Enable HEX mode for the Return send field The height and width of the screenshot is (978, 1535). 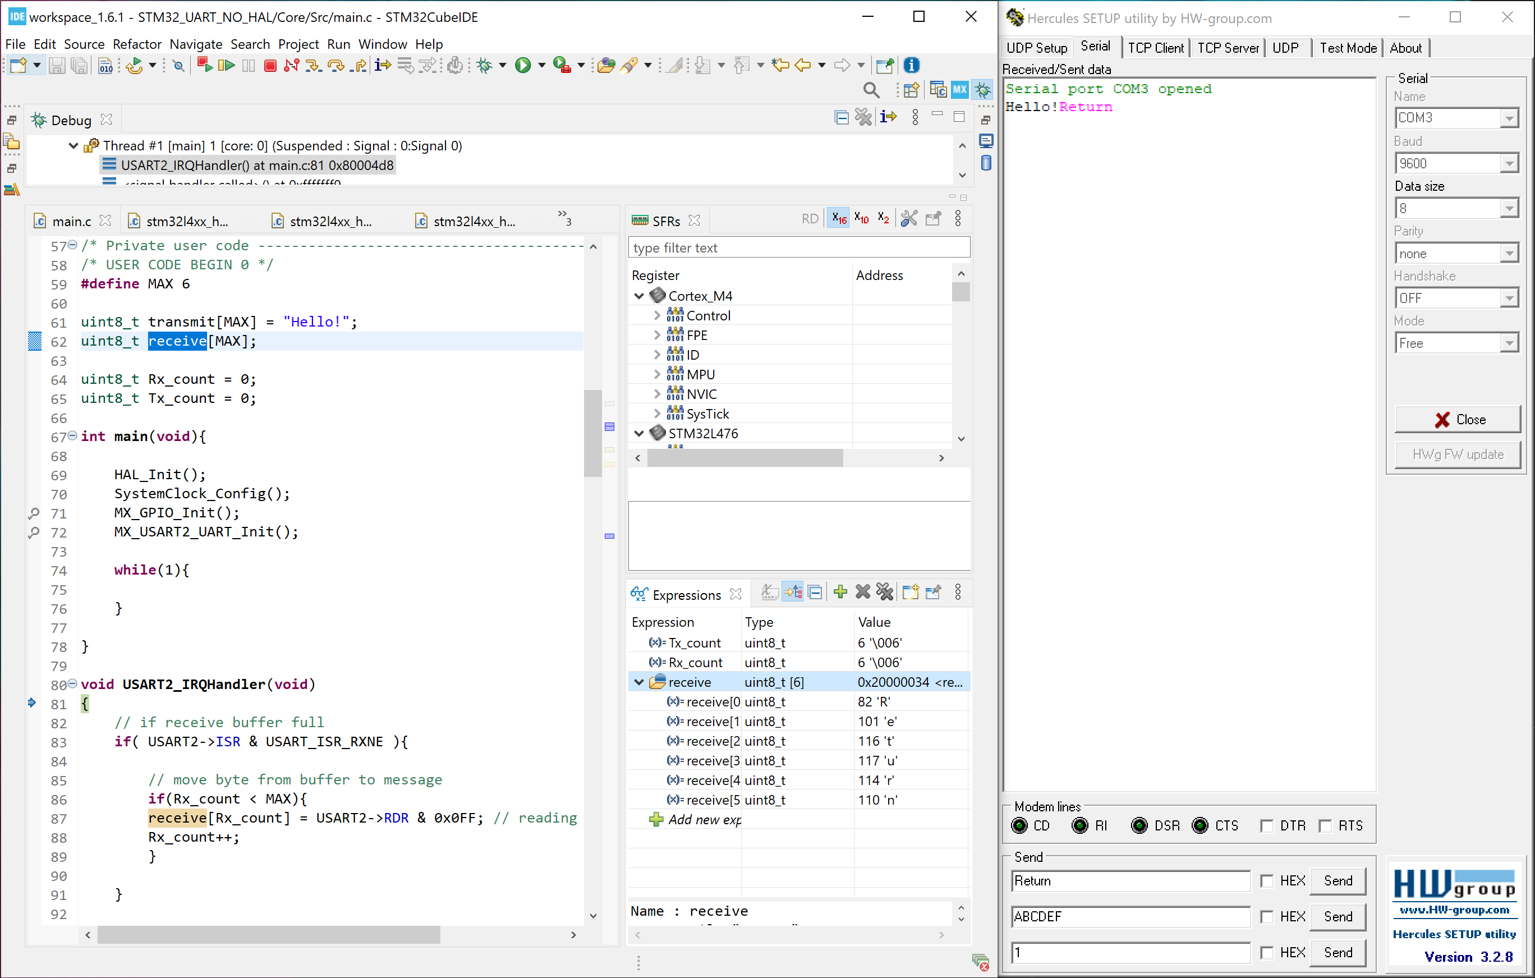coord(1267,880)
